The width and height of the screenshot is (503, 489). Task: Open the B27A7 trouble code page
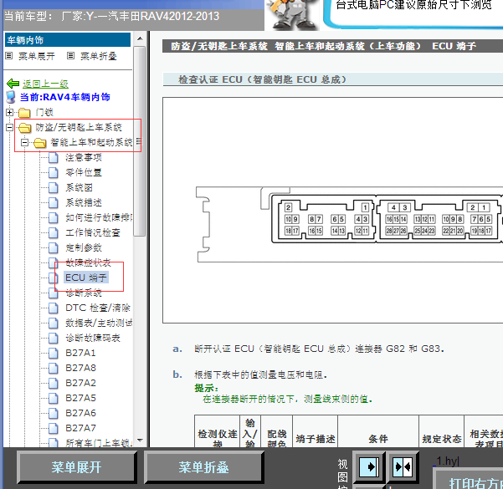(x=80, y=429)
